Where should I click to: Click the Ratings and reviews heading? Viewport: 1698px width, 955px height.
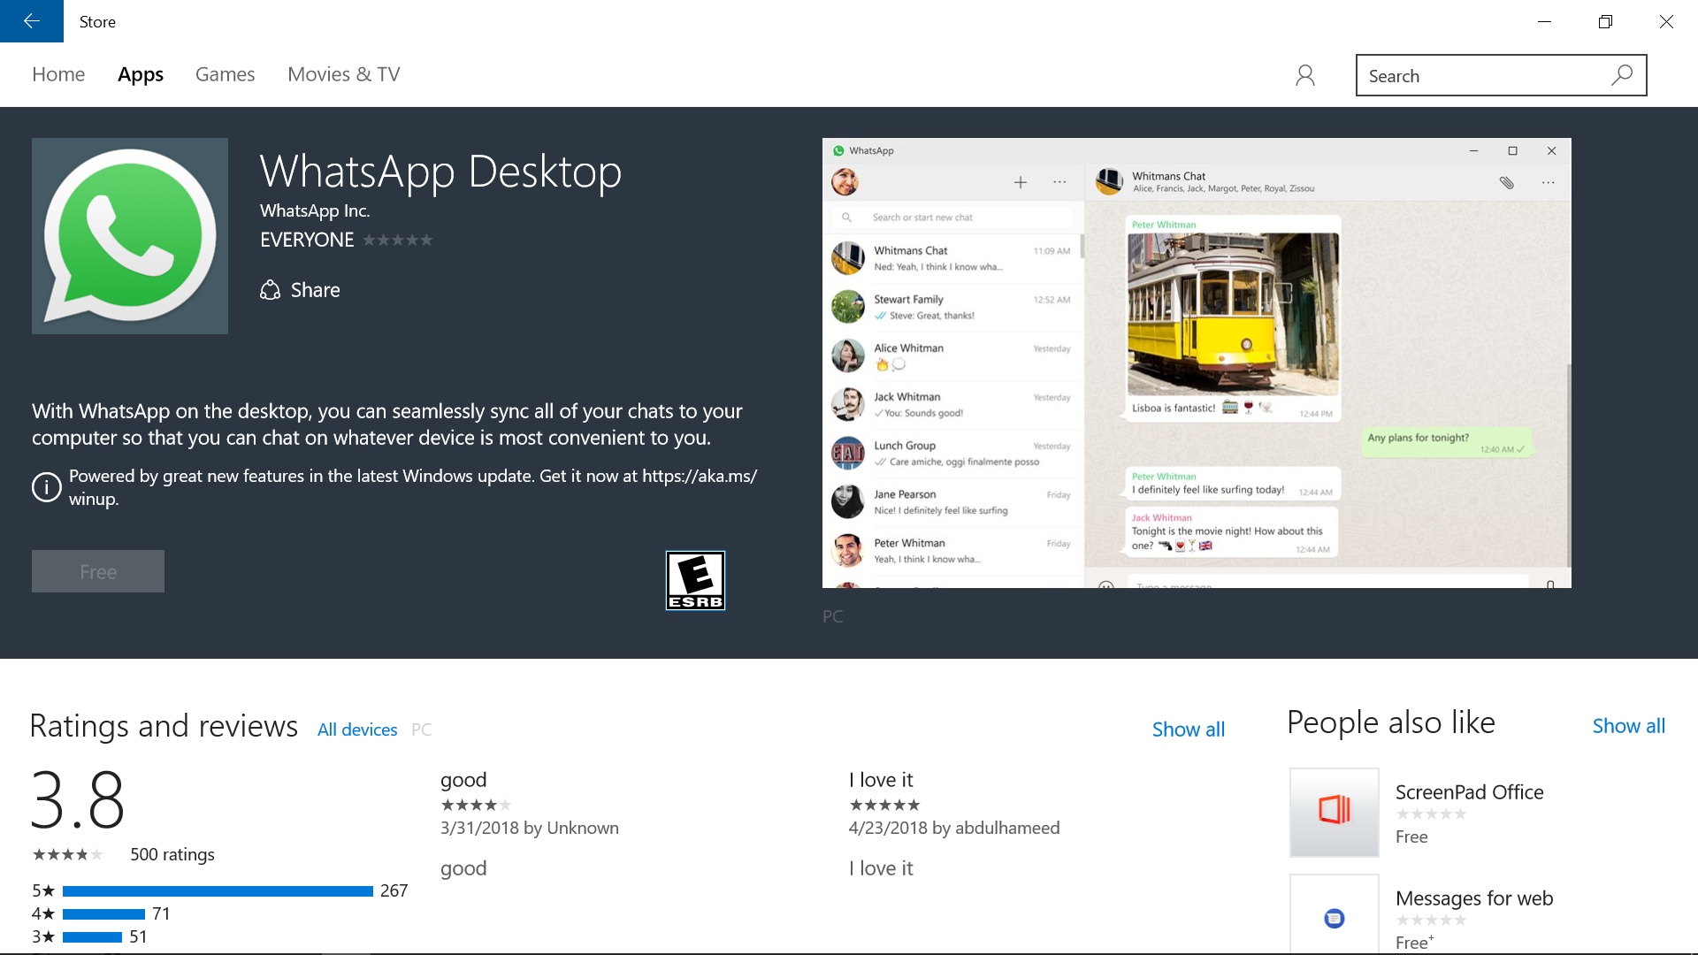164,726
